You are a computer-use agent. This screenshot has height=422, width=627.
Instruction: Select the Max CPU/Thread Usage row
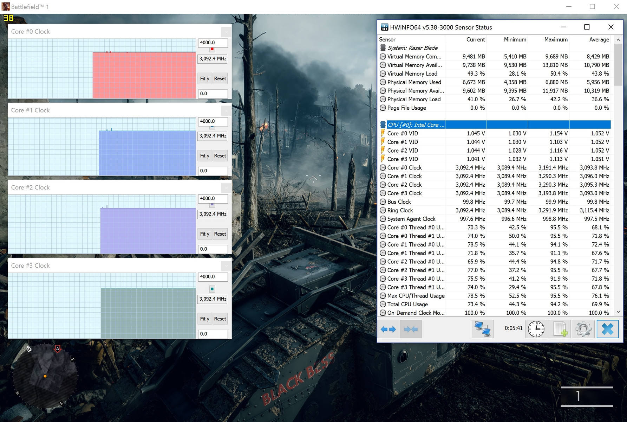[x=495, y=296]
